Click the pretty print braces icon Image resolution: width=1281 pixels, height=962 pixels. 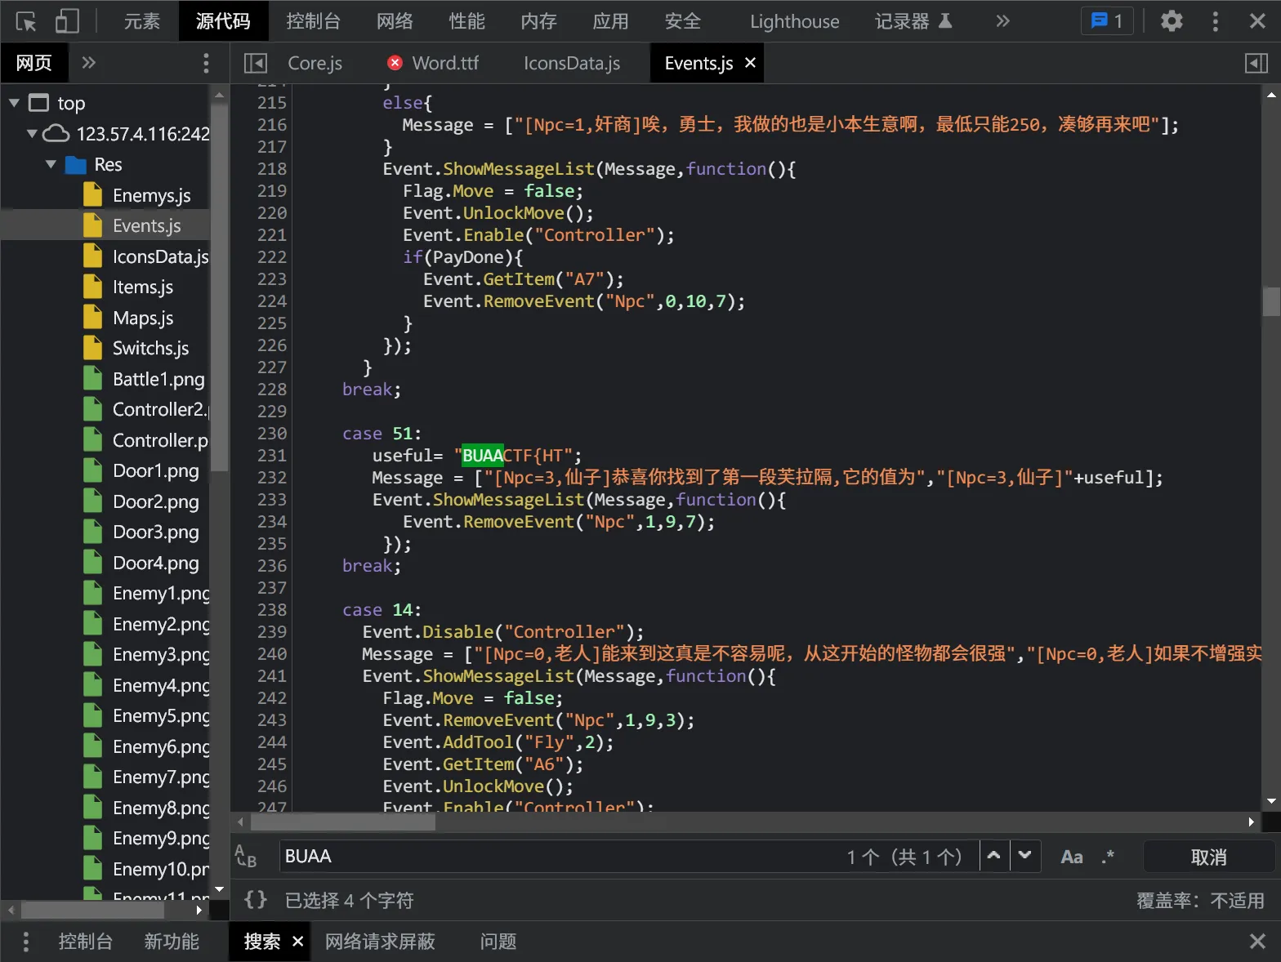(256, 900)
